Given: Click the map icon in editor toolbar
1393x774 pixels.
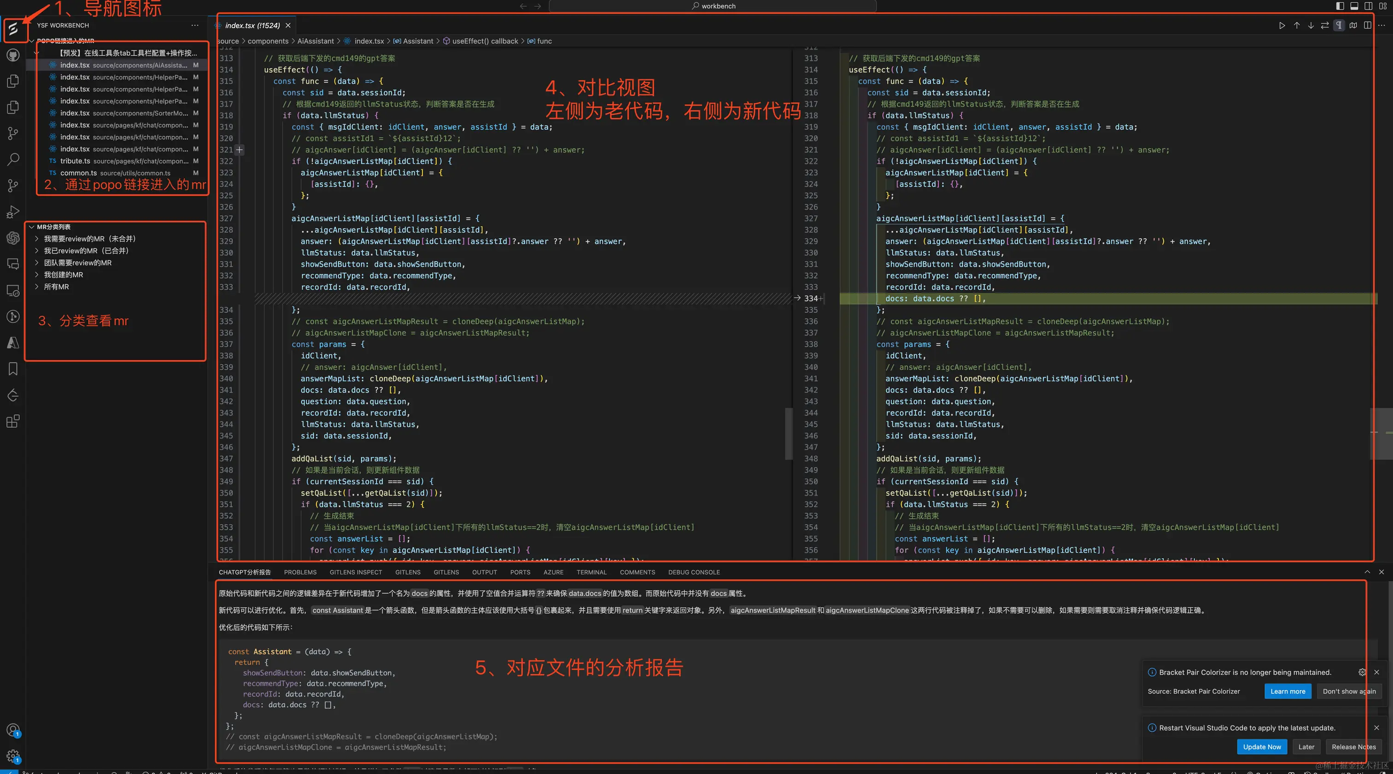Looking at the screenshot, I should point(1353,25).
